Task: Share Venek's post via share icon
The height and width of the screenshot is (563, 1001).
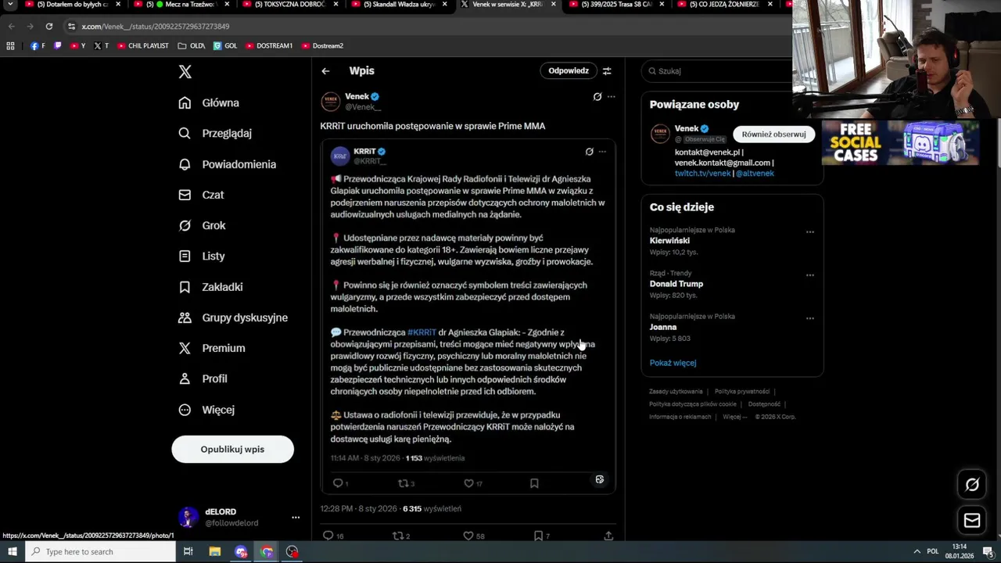Action: (608, 536)
